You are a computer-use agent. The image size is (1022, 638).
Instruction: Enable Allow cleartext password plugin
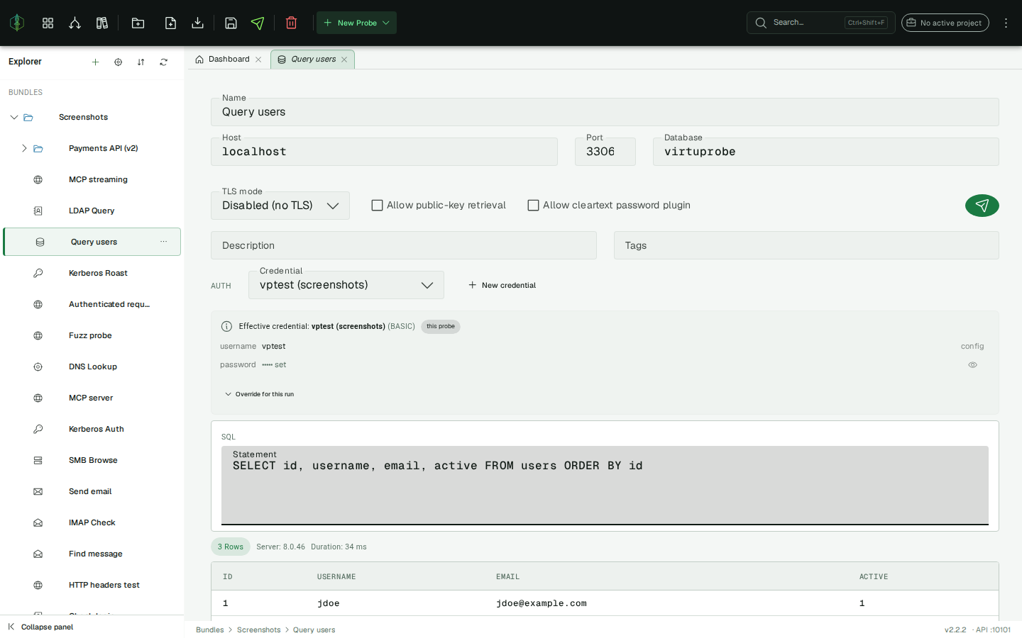pyautogui.click(x=533, y=206)
